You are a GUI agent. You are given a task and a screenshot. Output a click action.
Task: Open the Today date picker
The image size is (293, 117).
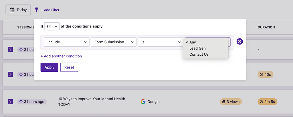coord(18,10)
